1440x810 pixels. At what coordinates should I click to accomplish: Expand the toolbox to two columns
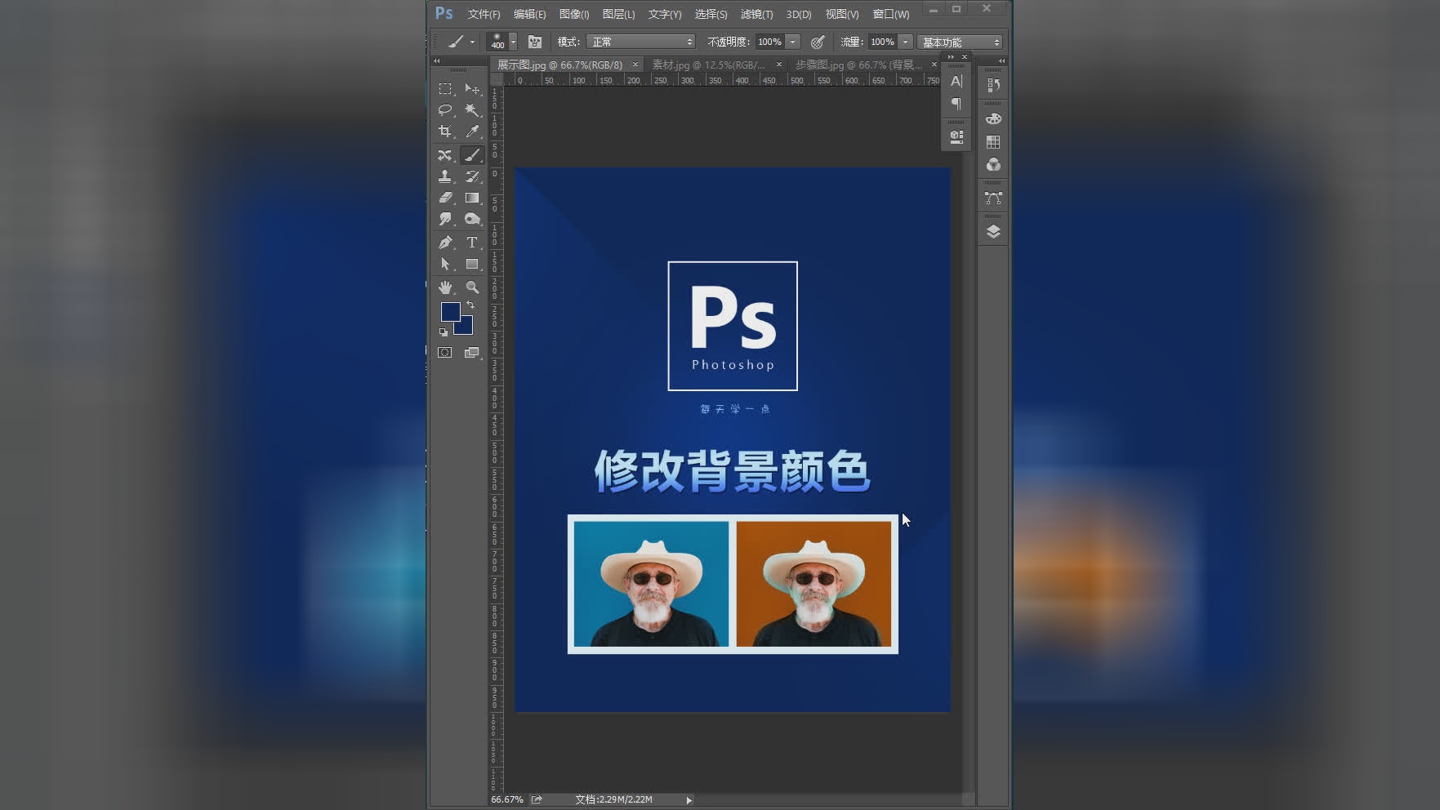pyautogui.click(x=437, y=60)
